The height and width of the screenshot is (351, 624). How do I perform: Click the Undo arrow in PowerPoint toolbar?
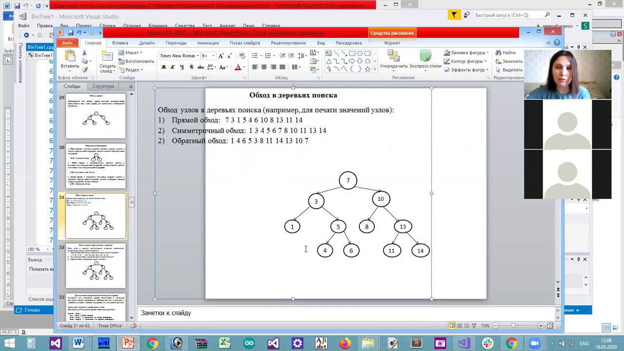(79, 33)
